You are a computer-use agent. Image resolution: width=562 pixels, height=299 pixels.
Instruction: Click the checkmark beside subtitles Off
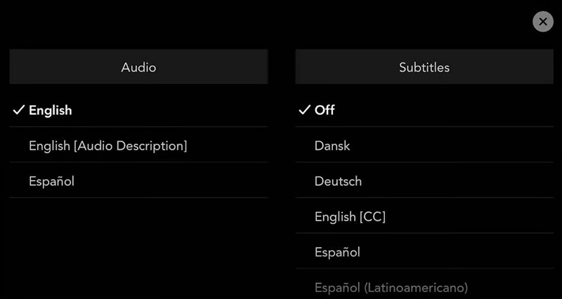pos(304,111)
